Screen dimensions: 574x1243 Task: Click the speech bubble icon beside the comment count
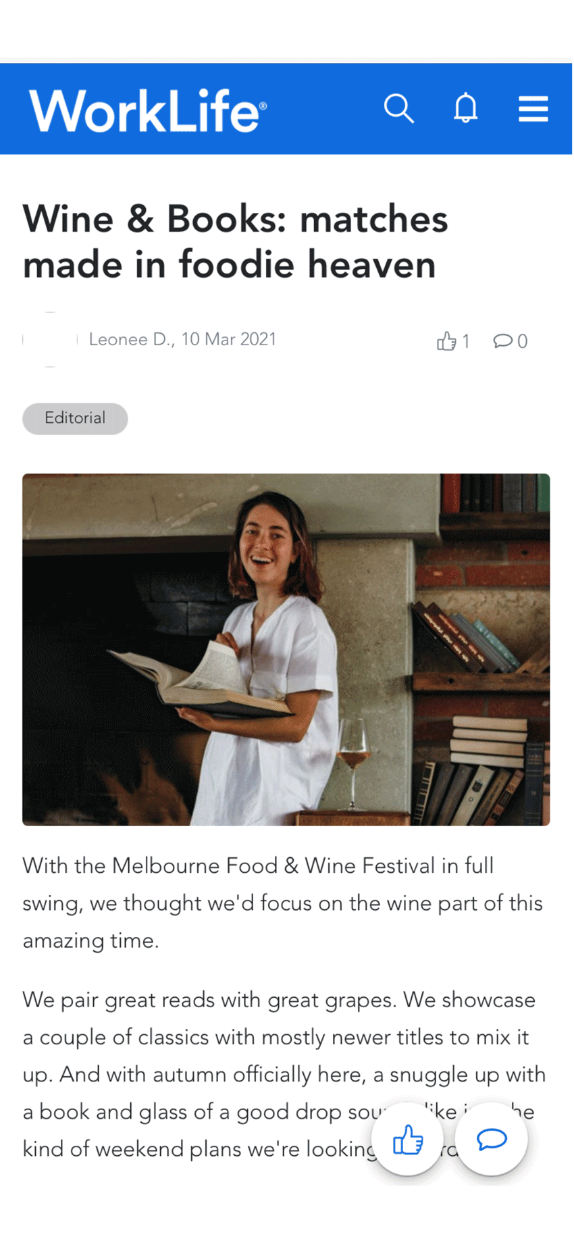(x=502, y=340)
